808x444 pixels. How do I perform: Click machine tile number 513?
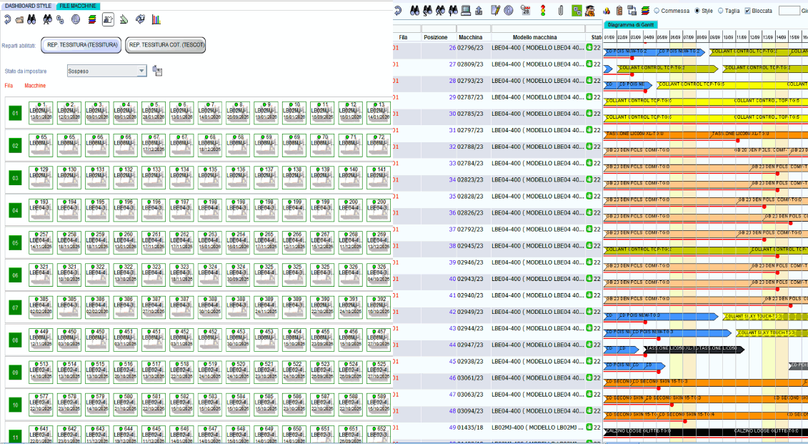(x=41, y=372)
